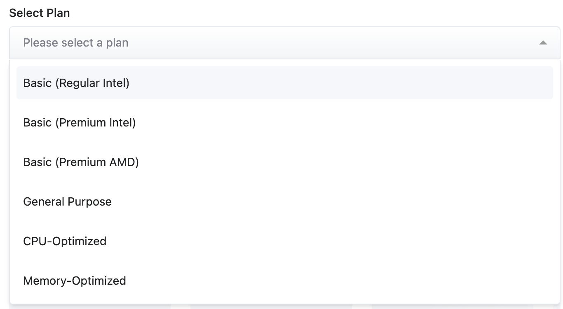Click the upward triangle in plan selector

point(543,43)
